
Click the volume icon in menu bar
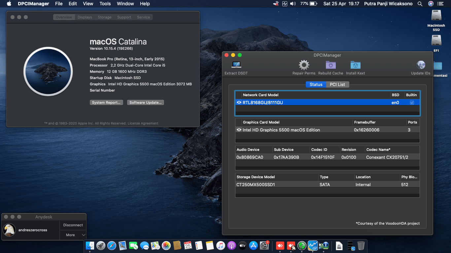tap(293, 4)
